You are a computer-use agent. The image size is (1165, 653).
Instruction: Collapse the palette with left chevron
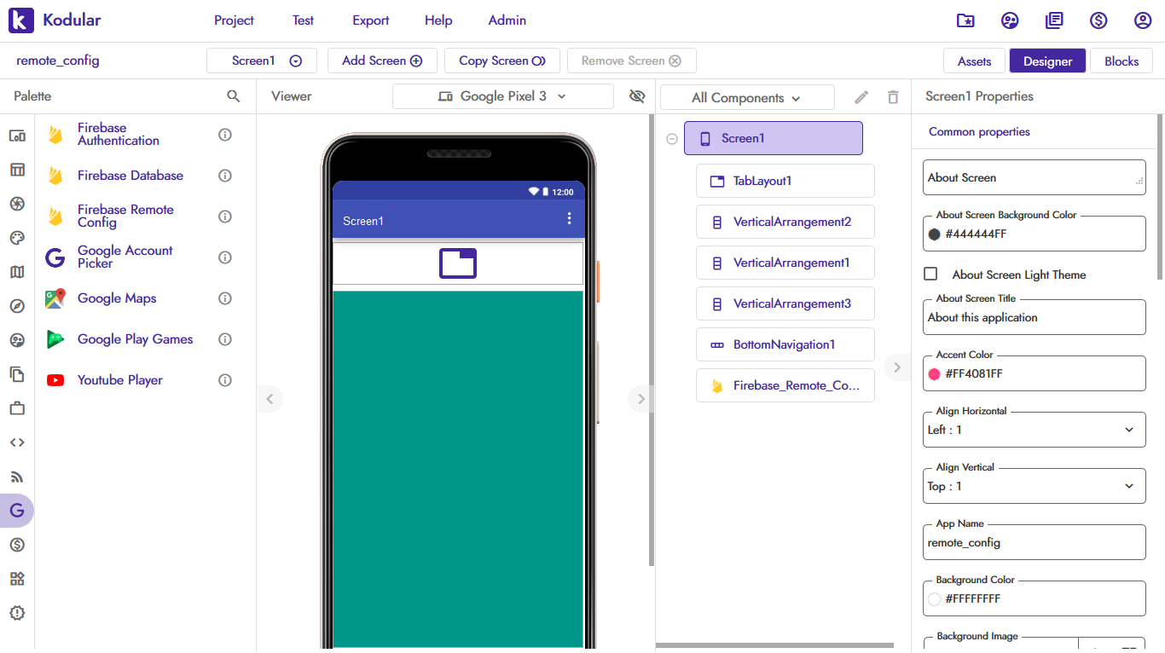[270, 398]
